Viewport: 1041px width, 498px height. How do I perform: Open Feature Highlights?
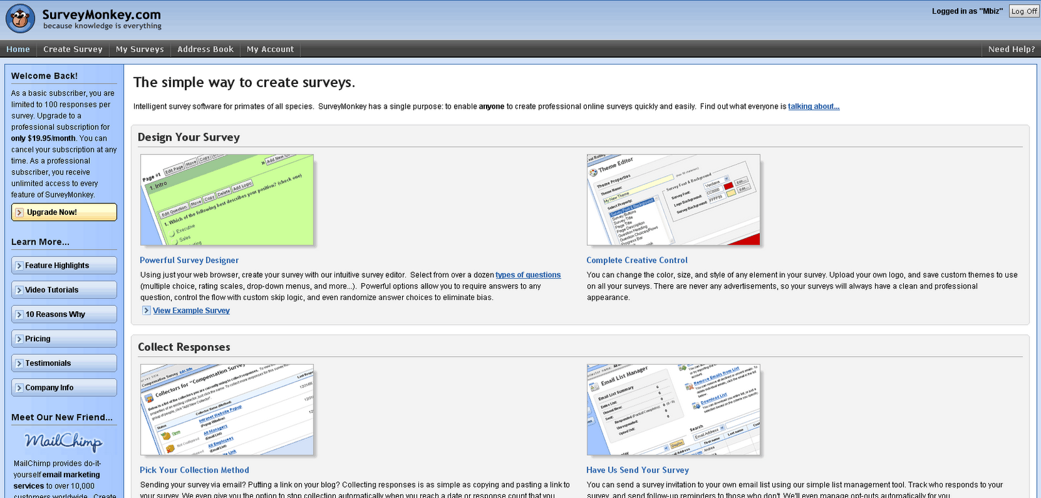pyautogui.click(x=64, y=266)
